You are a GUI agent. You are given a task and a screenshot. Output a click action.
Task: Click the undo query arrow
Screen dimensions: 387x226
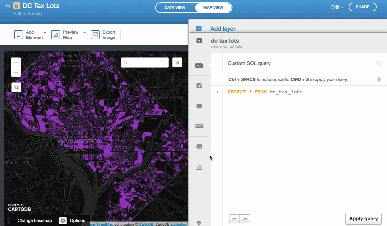pos(234,219)
